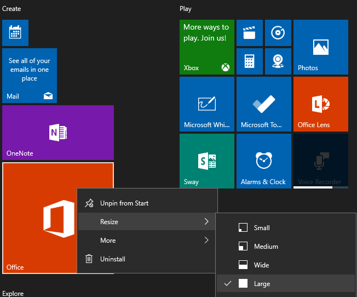Open the Mail tile
Image resolution: width=357 pixels, height=297 pixels.
pyautogui.click(x=30, y=76)
